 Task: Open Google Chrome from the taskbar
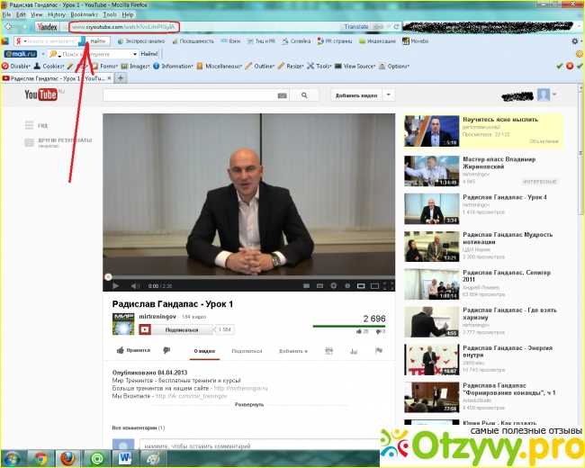pos(40,459)
